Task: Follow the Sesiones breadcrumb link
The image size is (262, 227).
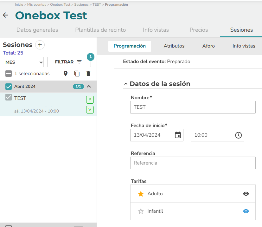Action: pos(81,4)
